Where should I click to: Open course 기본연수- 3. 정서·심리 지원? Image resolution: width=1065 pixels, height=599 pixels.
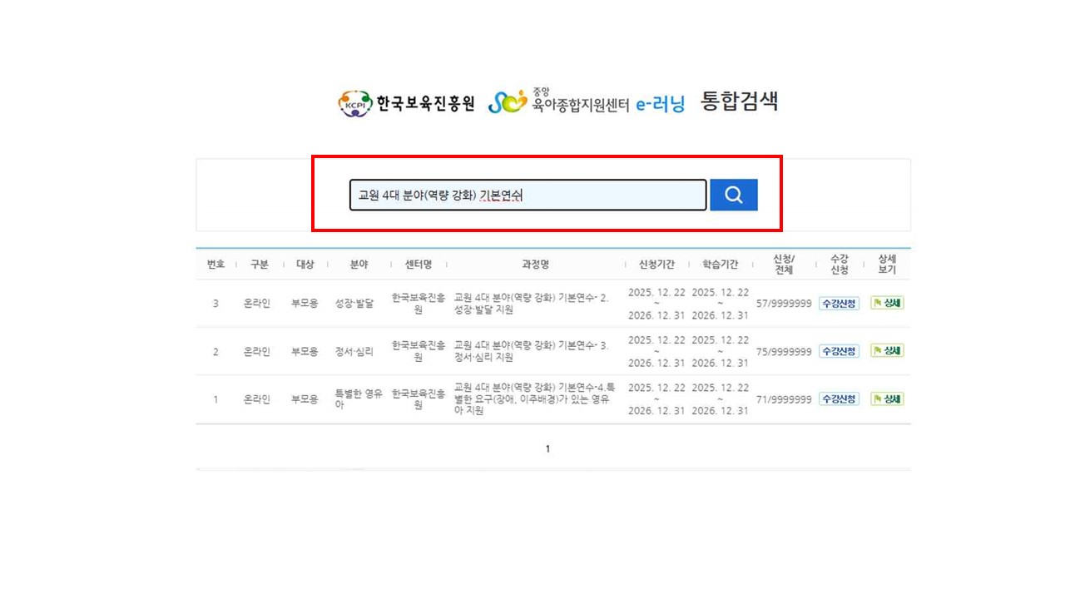pyautogui.click(x=532, y=351)
